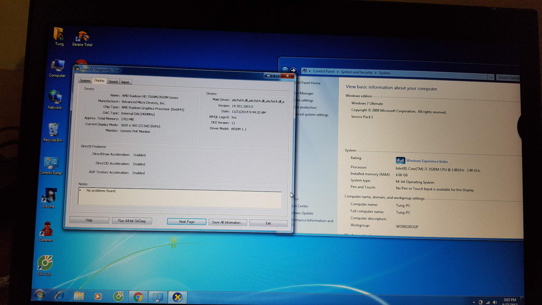Open the Windows Experience Index link
Image resolution: width=542 pixels, height=305 pixels.
(427, 161)
